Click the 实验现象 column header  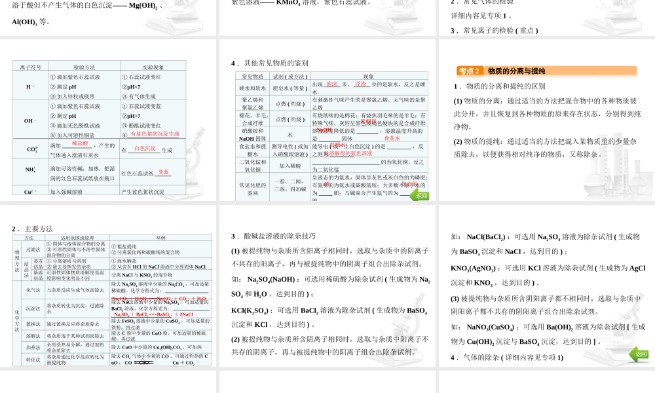(153, 67)
